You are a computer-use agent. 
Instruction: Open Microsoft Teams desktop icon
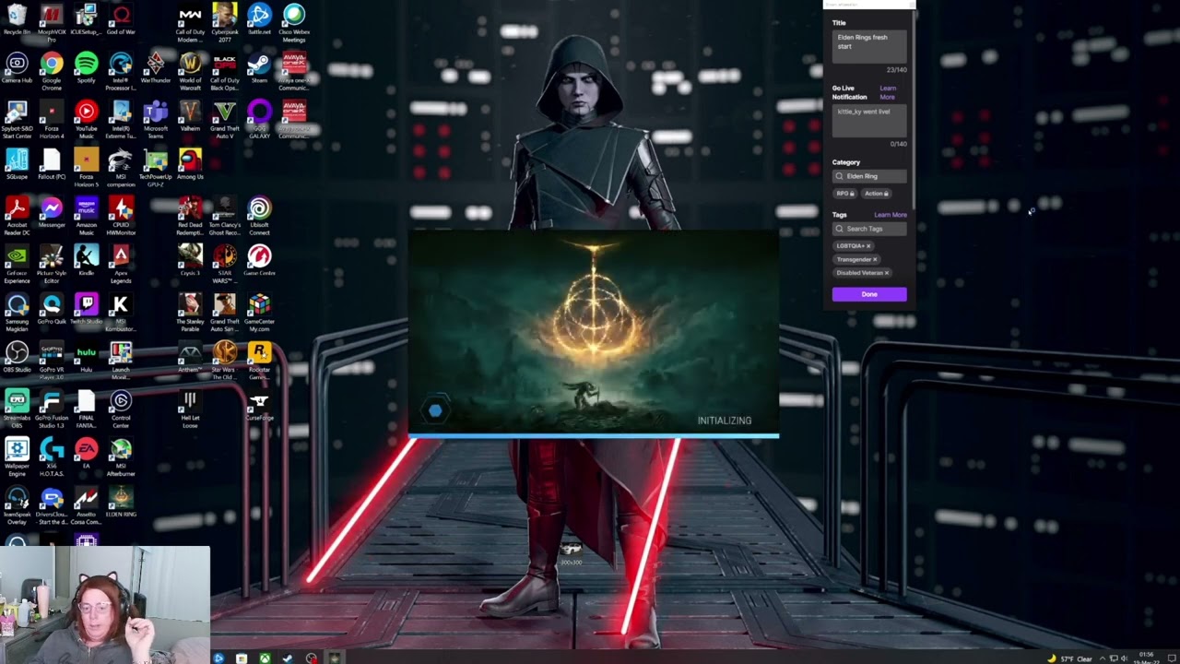click(x=155, y=118)
